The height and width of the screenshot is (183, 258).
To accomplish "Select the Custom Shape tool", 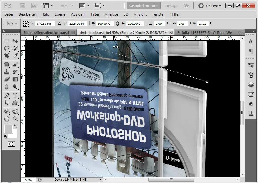I will pos(15,103).
